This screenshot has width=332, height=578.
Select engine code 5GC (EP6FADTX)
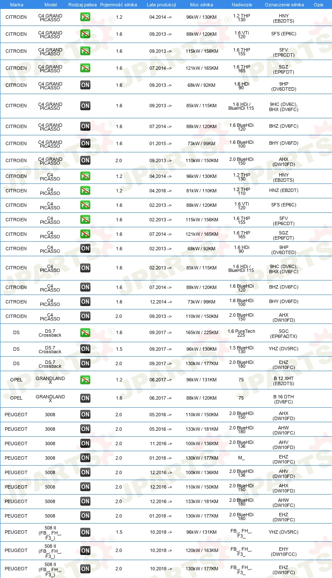[x=284, y=334]
